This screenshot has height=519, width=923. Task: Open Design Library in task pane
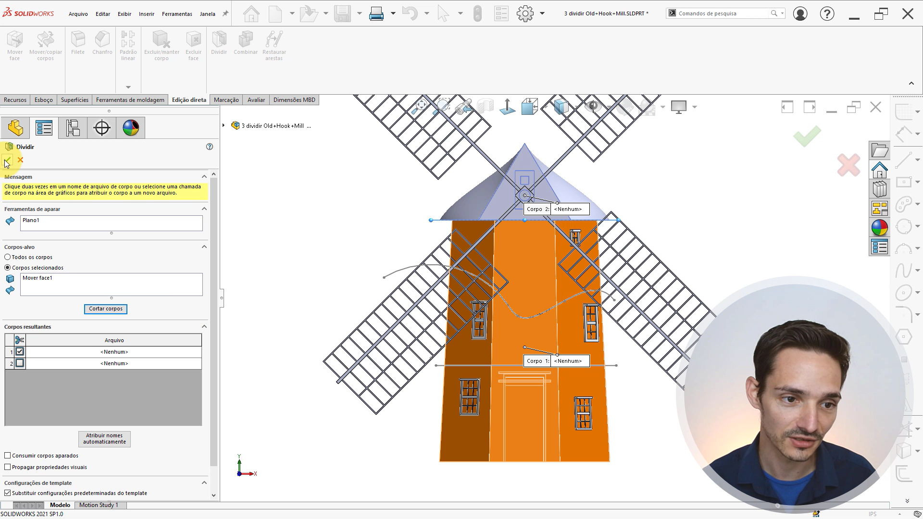[x=879, y=189]
